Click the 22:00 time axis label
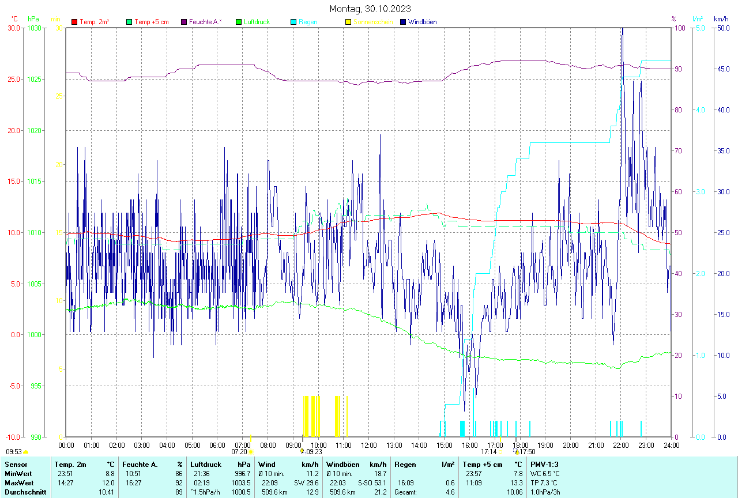The image size is (738, 498). [621, 445]
